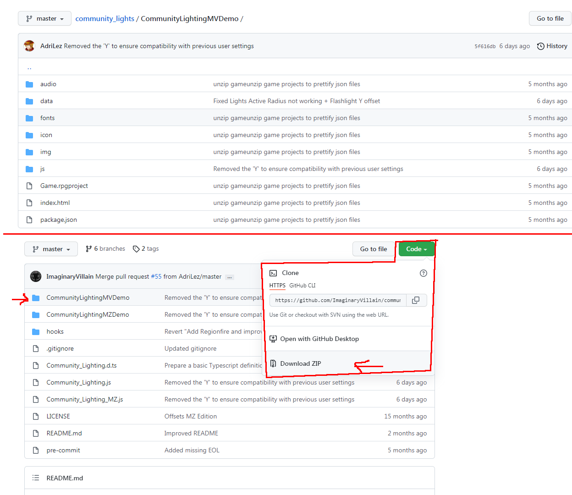Click the index.html file icon
The image size is (572, 495).
pos(29,203)
